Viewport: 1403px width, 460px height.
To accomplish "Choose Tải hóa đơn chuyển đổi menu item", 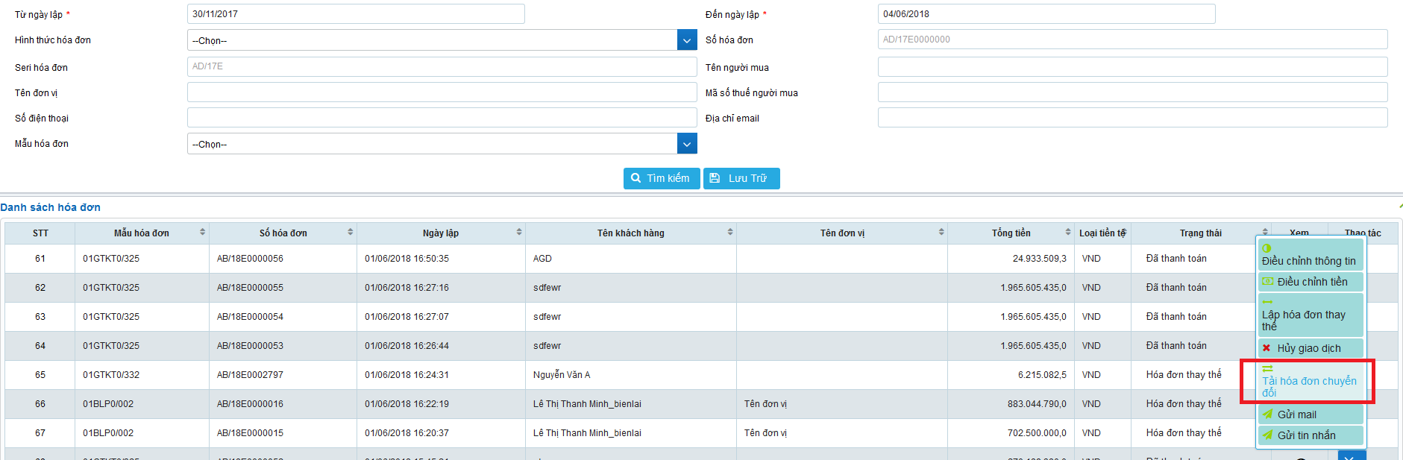I will (x=1309, y=382).
